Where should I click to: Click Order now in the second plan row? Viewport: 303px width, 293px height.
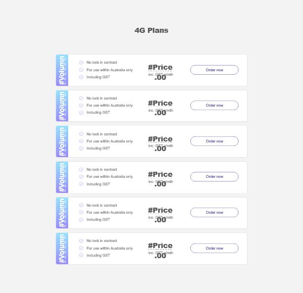pos(214,106)
